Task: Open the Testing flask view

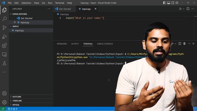Action: click(x=4, y=63)
